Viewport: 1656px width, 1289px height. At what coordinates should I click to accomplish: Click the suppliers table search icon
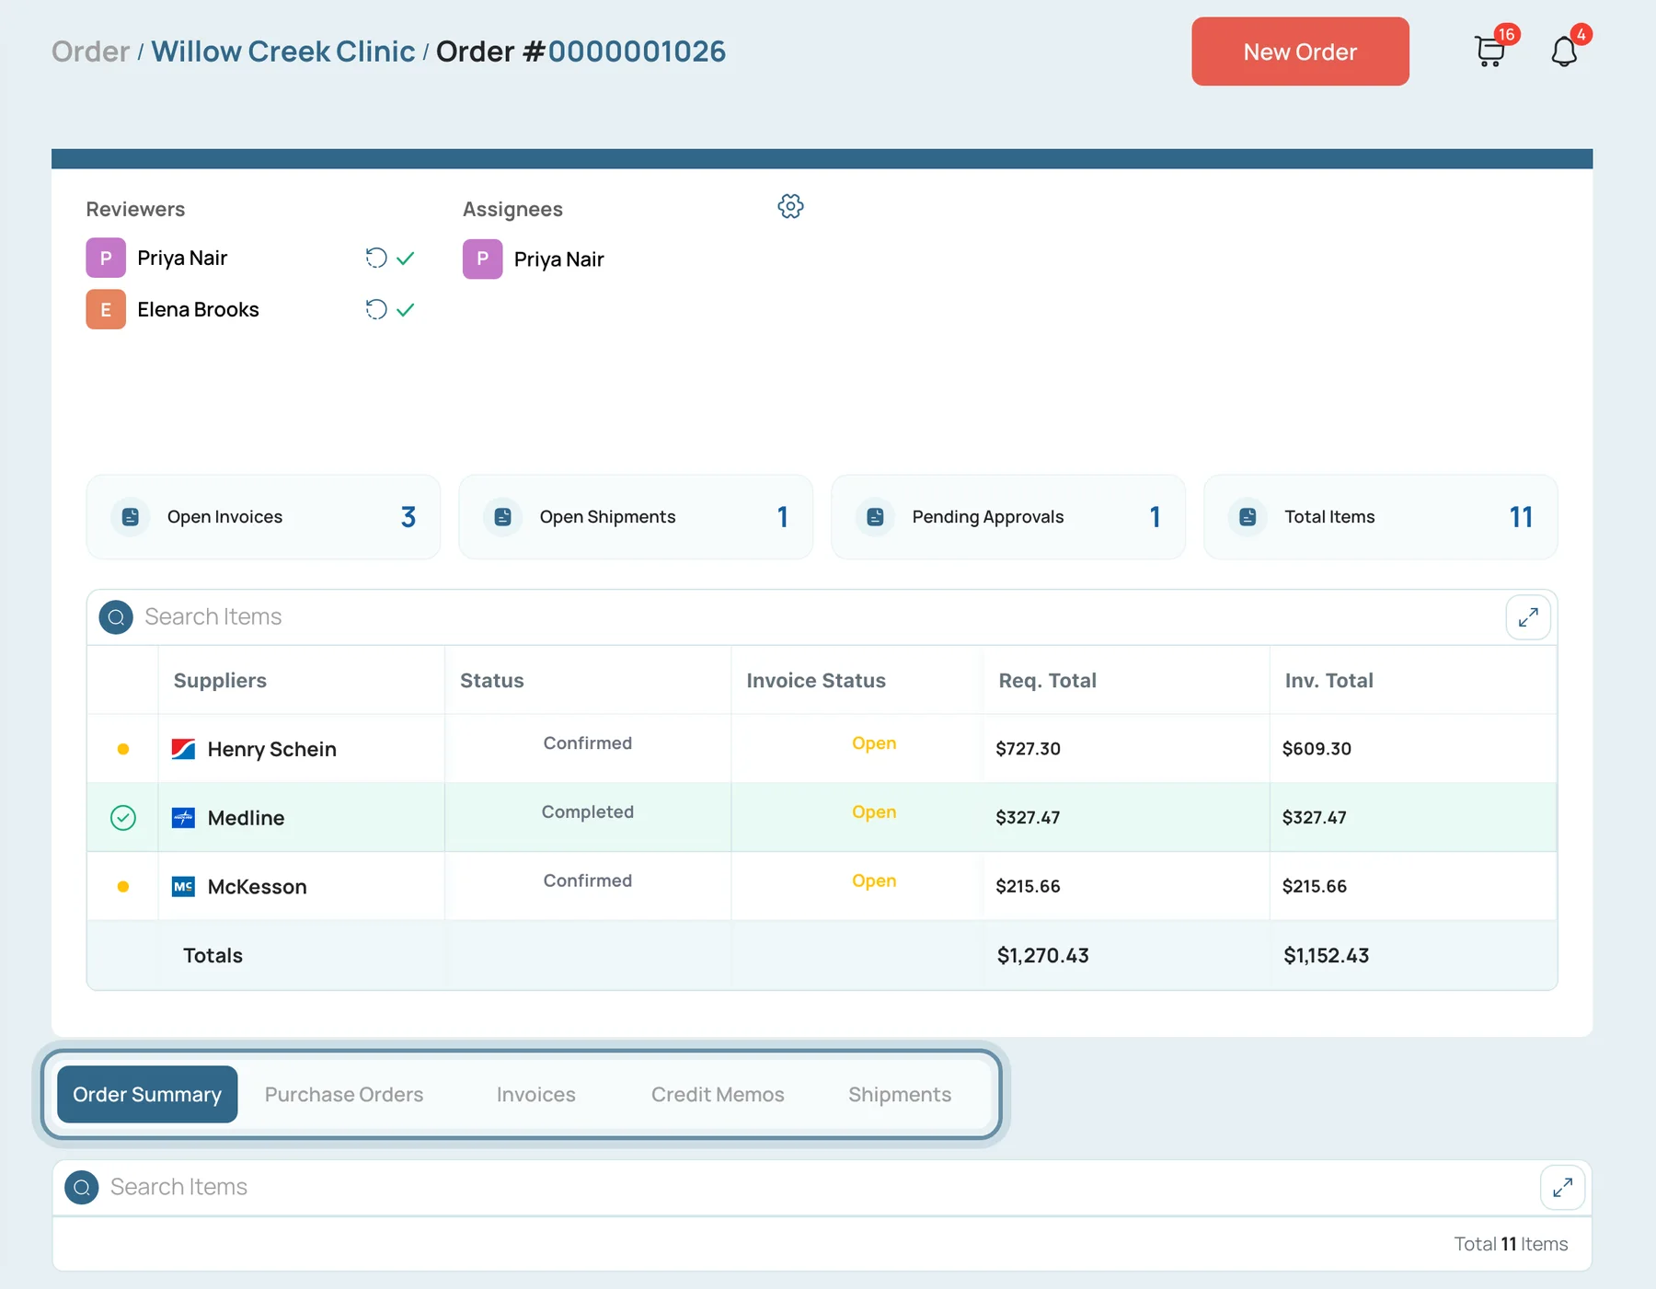click(116, 617)
